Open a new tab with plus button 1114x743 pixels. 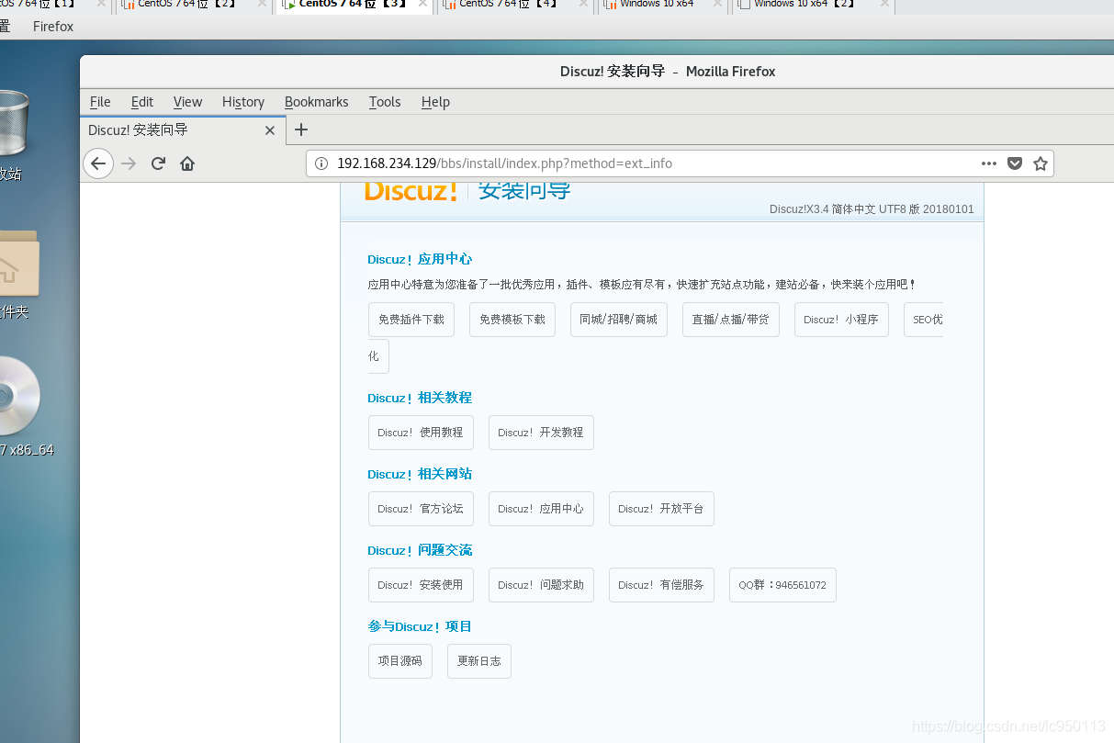(x=301, y=129)
